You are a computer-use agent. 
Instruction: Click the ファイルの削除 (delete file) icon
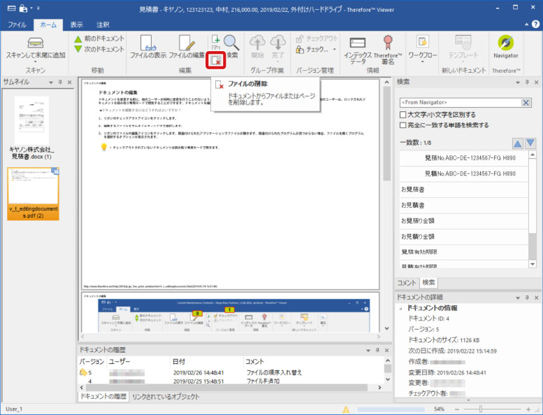pos(217,61)
